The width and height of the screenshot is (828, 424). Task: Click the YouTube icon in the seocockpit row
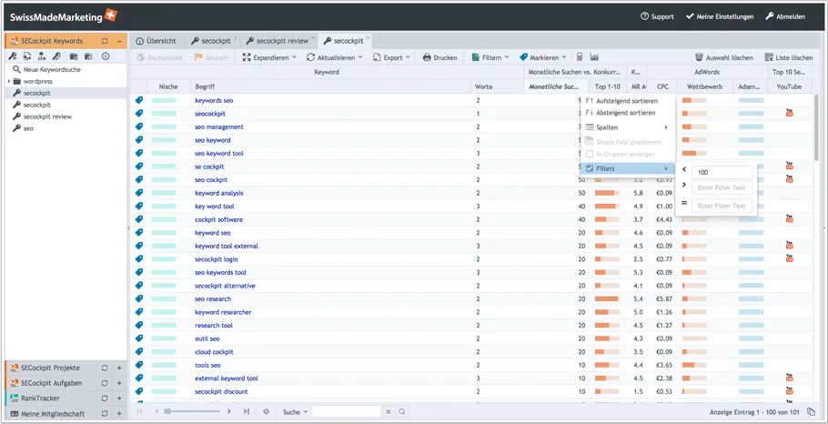pyautogui.click(x=789, y=113)
